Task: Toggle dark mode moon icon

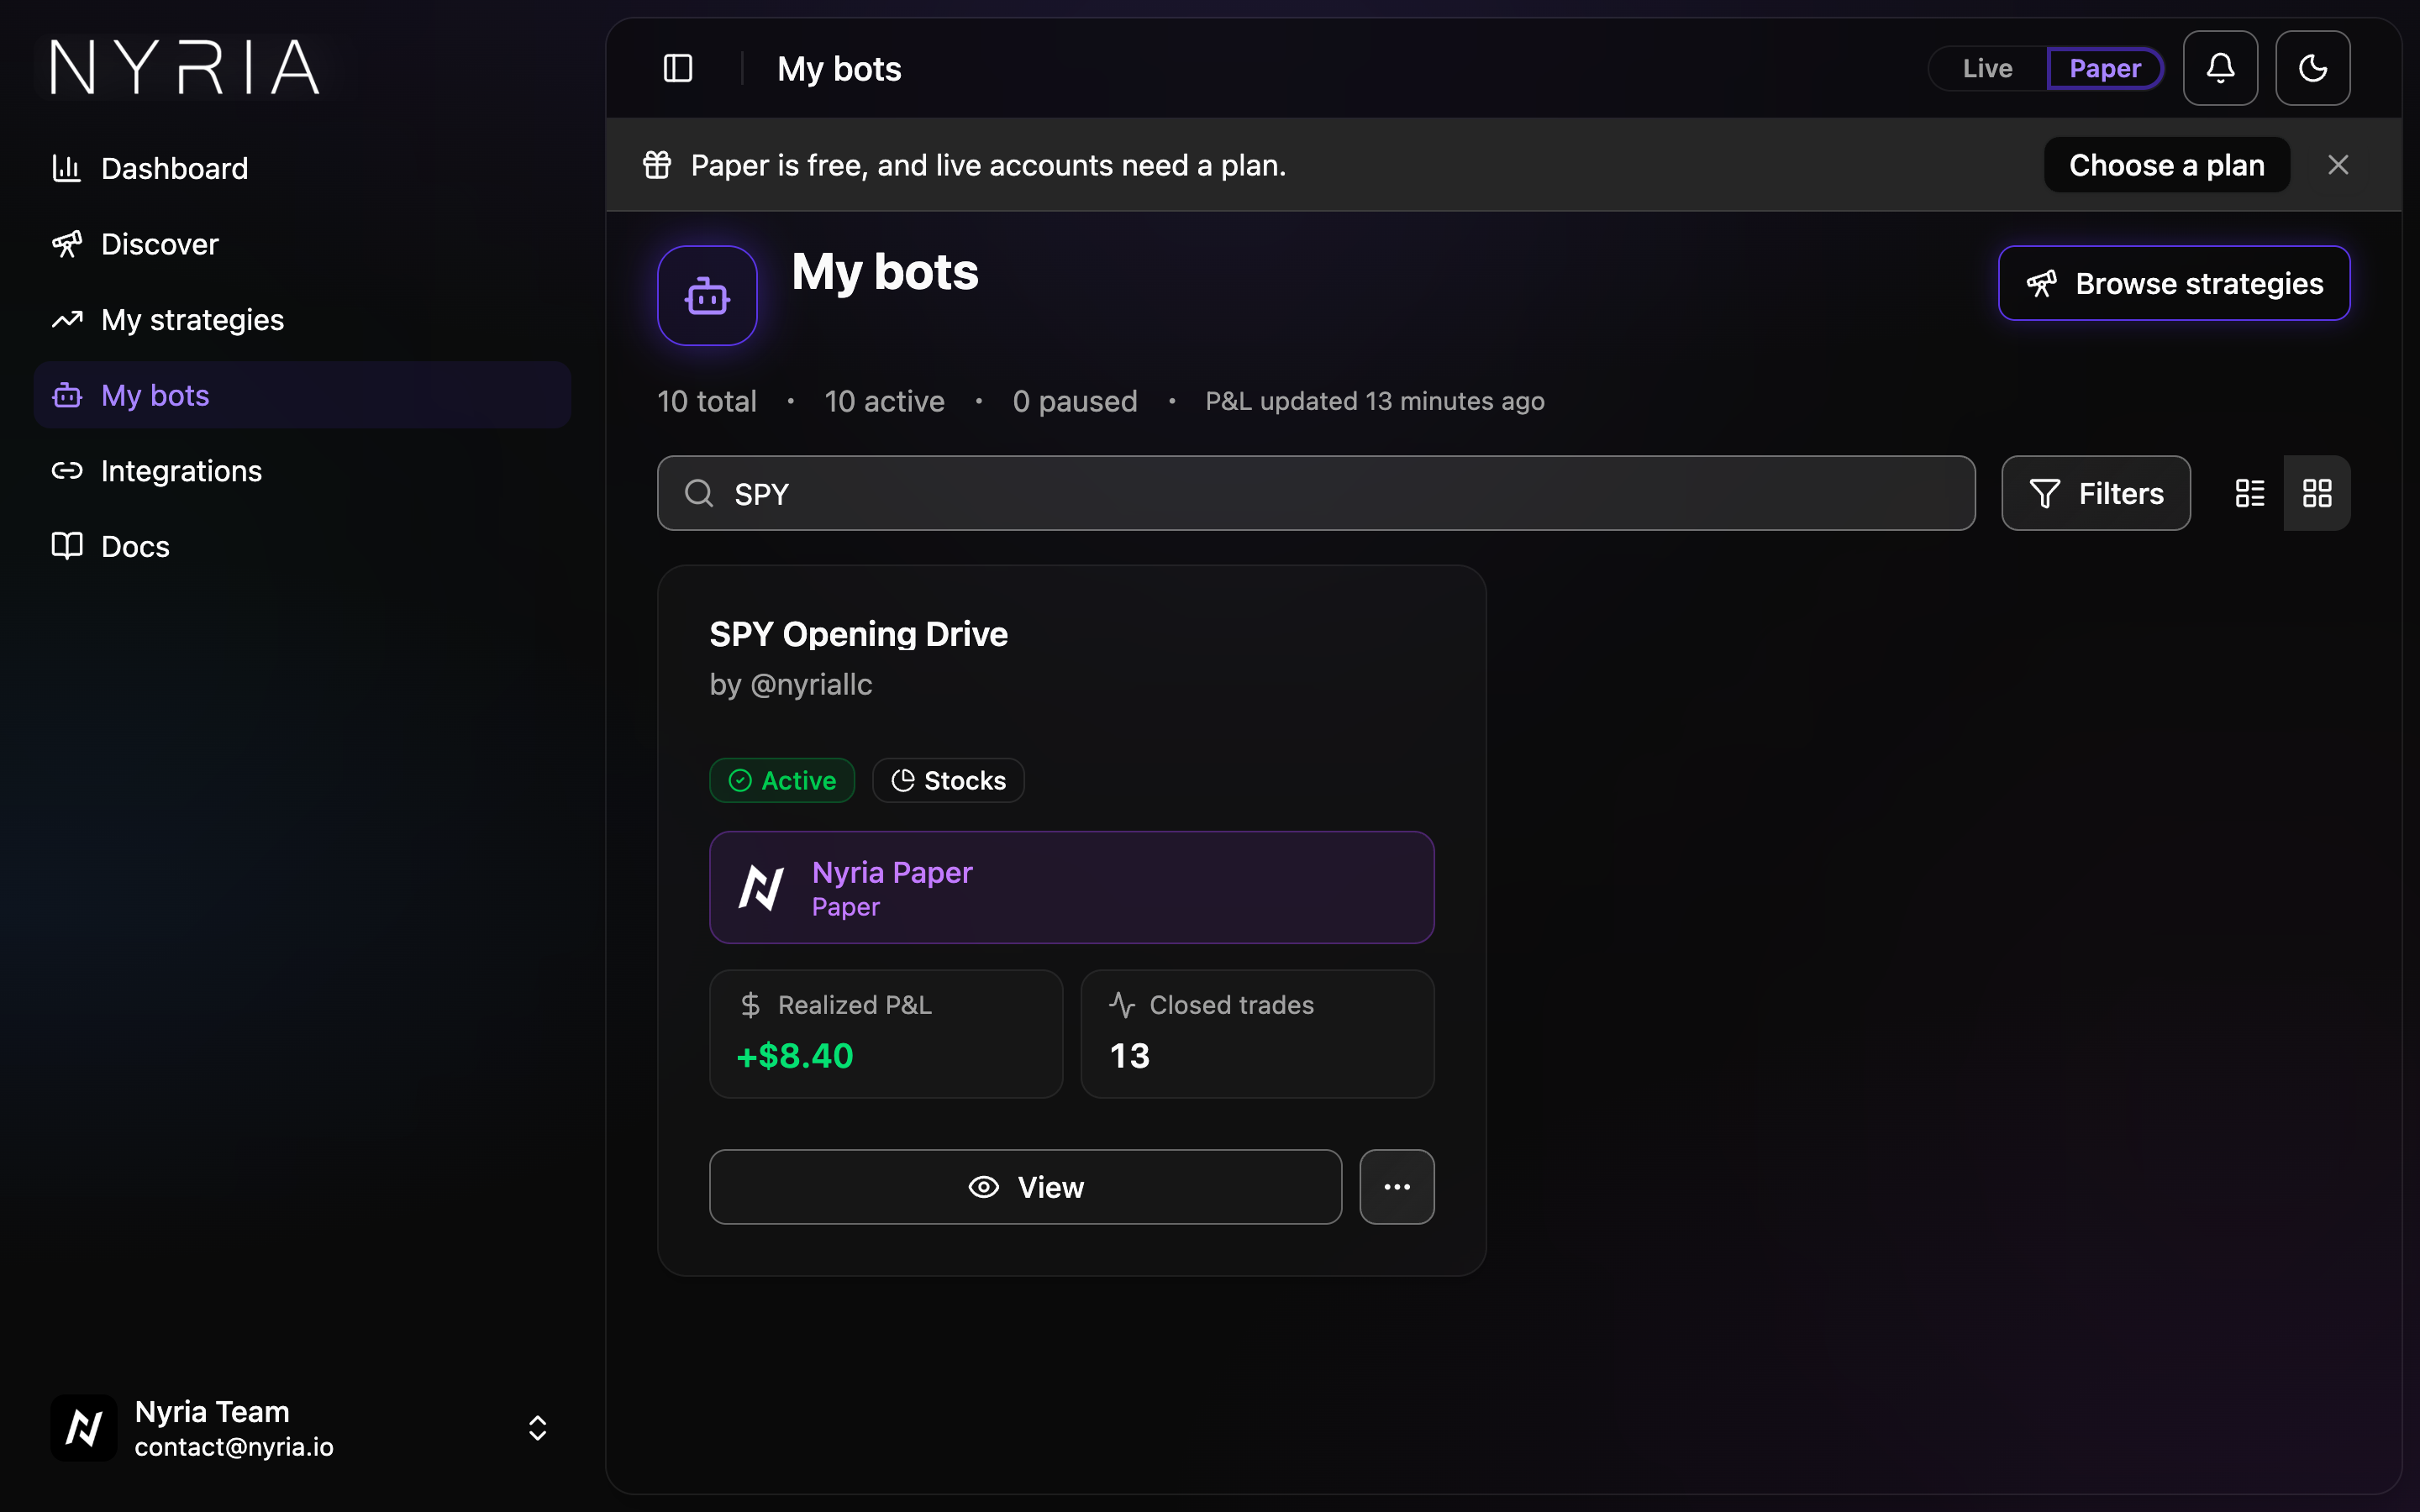Action: pyautogui.click(x=2312, y=68)
